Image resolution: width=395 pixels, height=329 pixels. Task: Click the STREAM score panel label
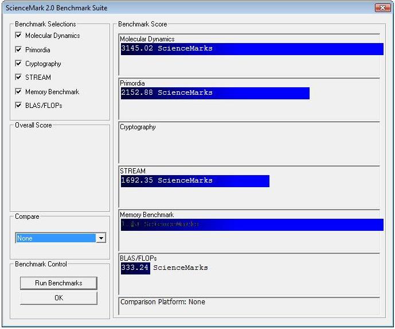pyautogui.click(x=132, y=171)
